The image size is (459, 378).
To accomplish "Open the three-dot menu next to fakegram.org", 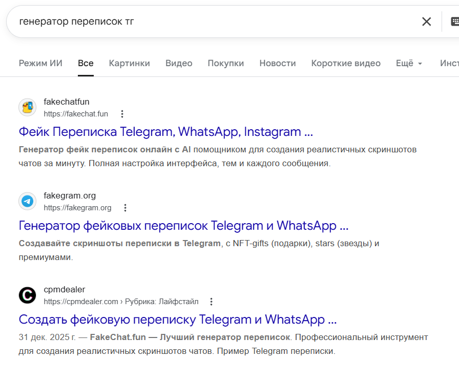I will pos(126,208).
